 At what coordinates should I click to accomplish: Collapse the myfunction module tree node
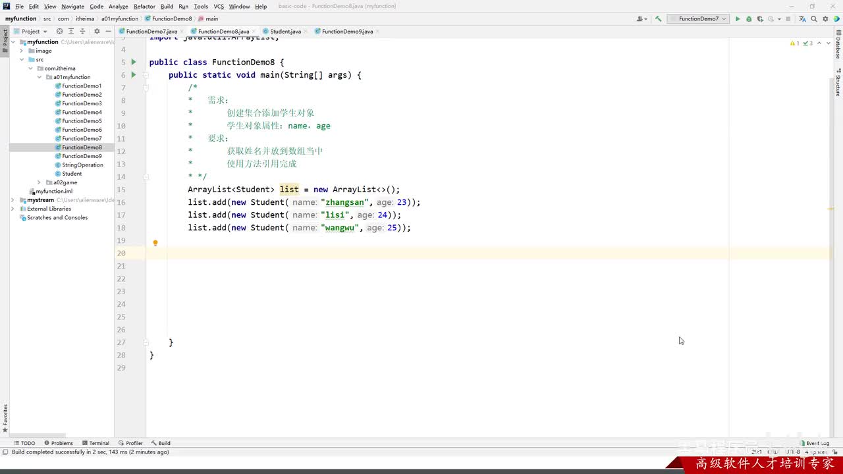13,42
